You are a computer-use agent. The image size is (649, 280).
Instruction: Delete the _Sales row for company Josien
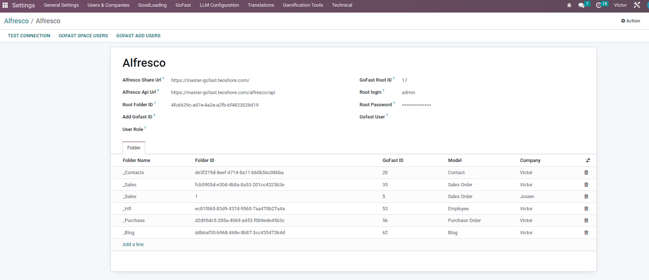[586, 196]
